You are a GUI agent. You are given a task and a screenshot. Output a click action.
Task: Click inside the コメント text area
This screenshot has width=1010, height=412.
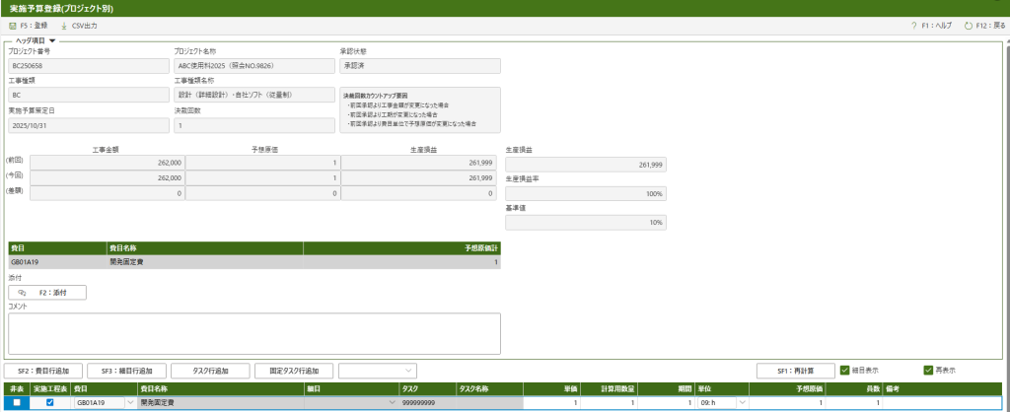pyautogui.click(x=254, y=333)
